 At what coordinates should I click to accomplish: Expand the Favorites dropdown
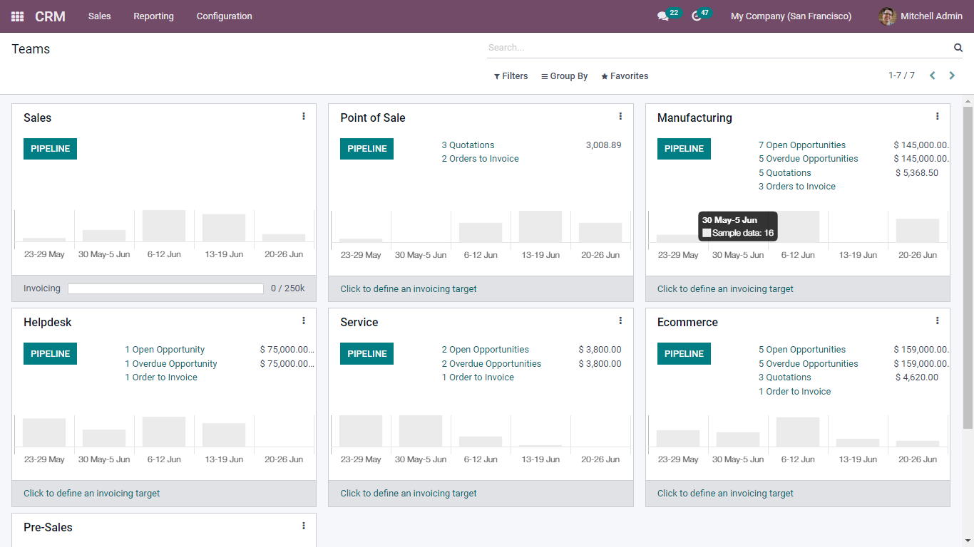625,76
